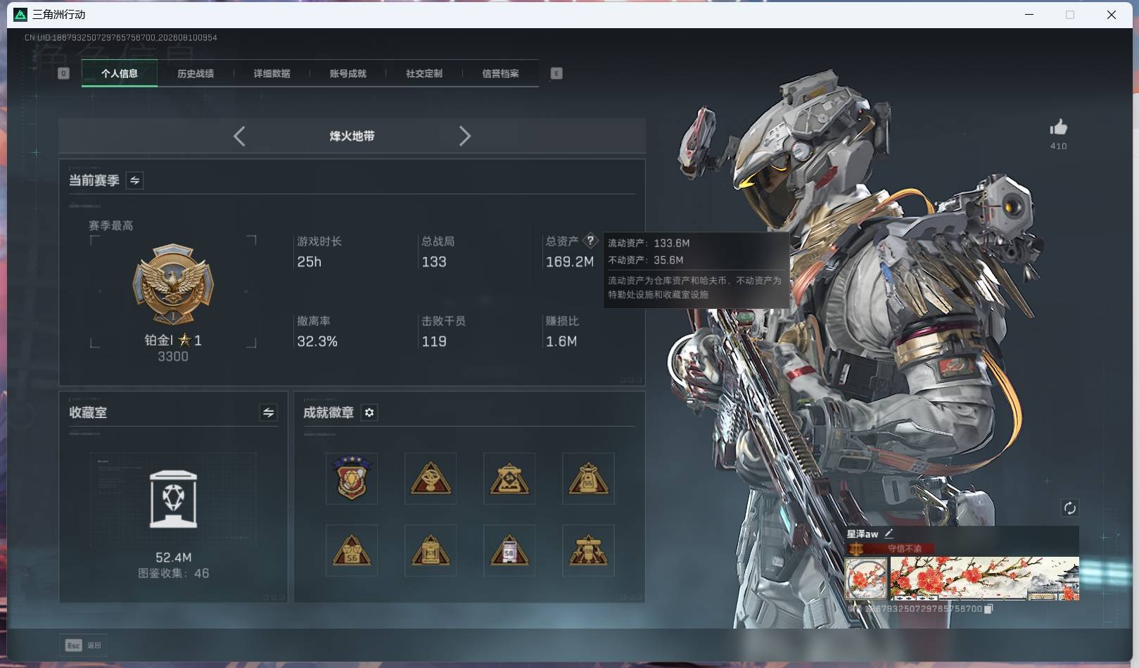The width and height of the screenshot is (1139, 668).
Task: Minimize the 三角洲行动 window
Action: (1029, 14)
